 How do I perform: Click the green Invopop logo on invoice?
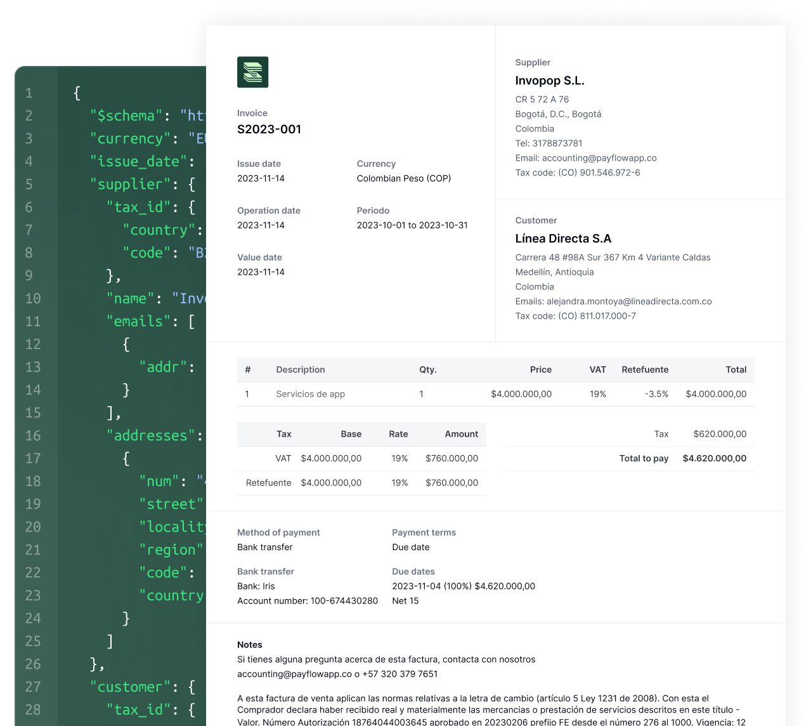click(x=252, y=72)
